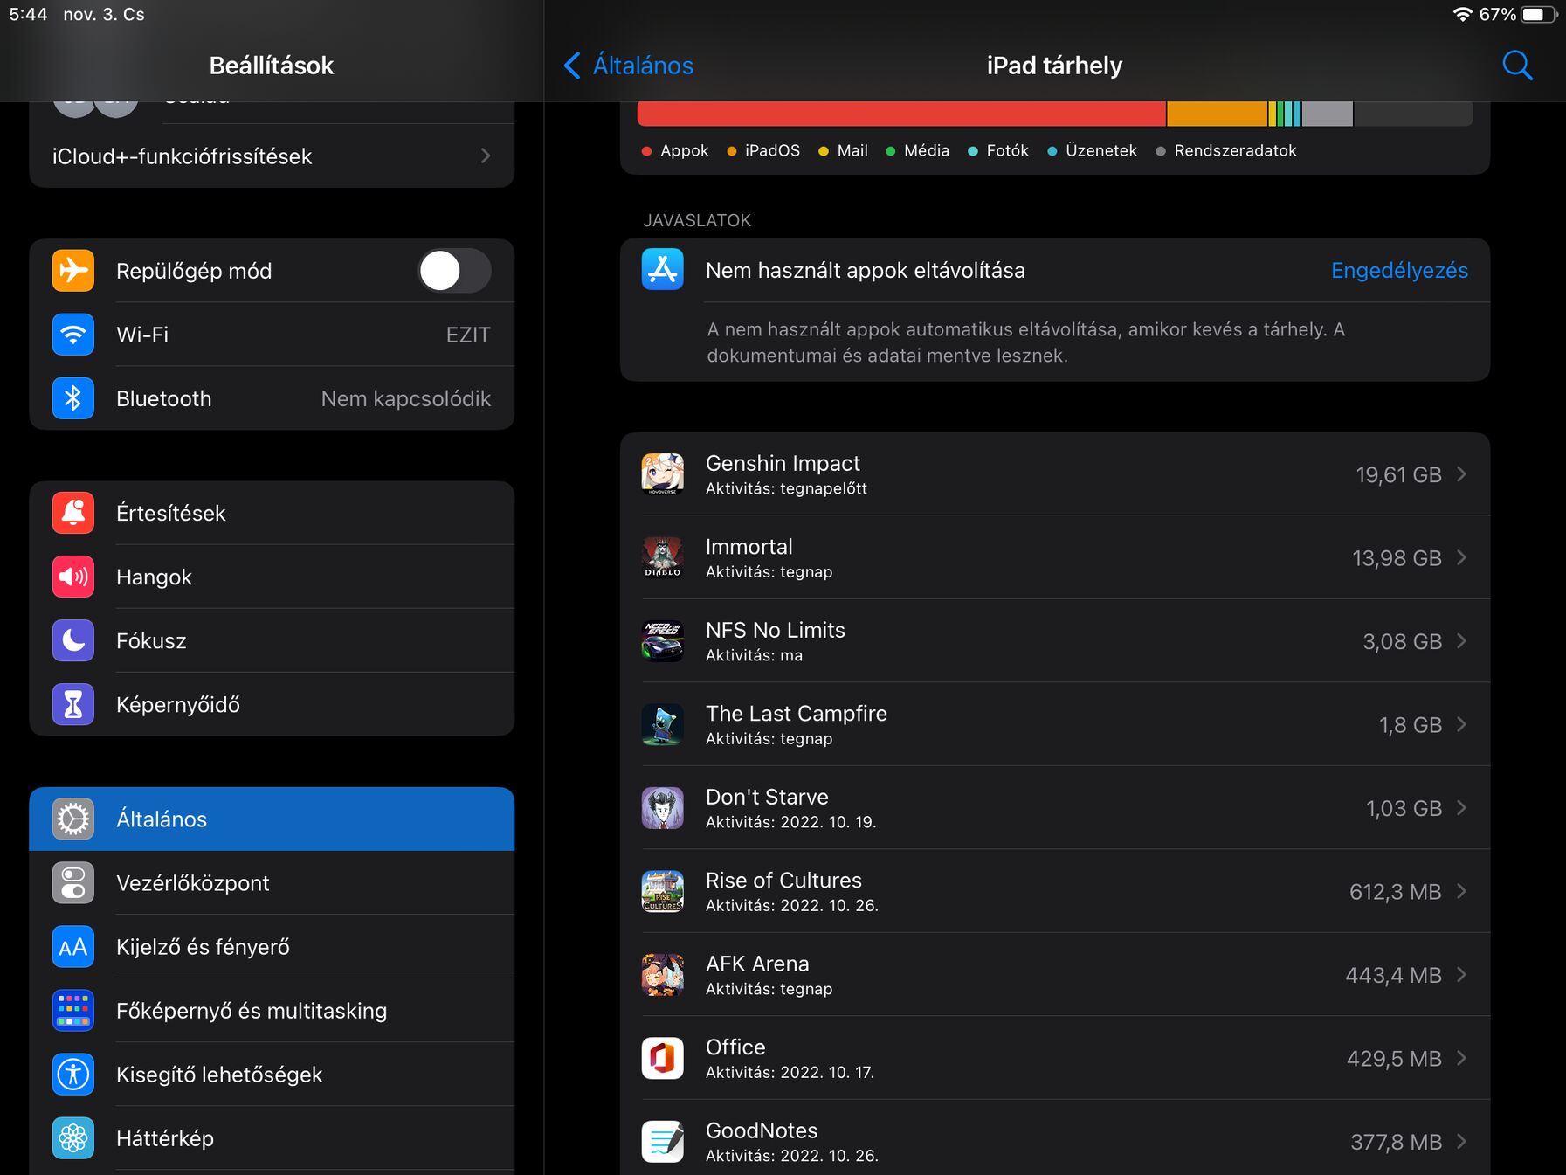Tap the Office app icon
This screenshot has height=1175, width=1566.
(x=663, y=1058)
